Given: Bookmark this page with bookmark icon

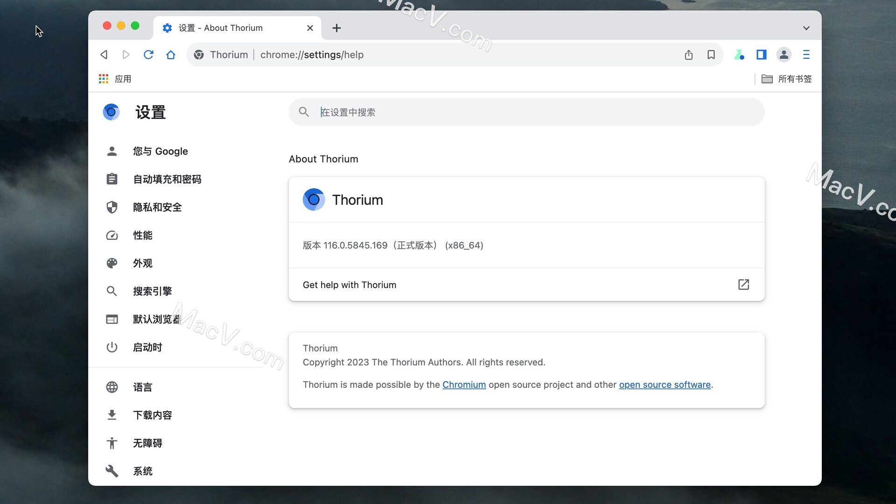Looking at the screenshot, I should click(x=711, y=55).
